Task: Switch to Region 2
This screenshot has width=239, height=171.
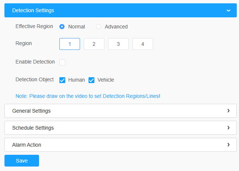Action: click(x=94, y=44)
